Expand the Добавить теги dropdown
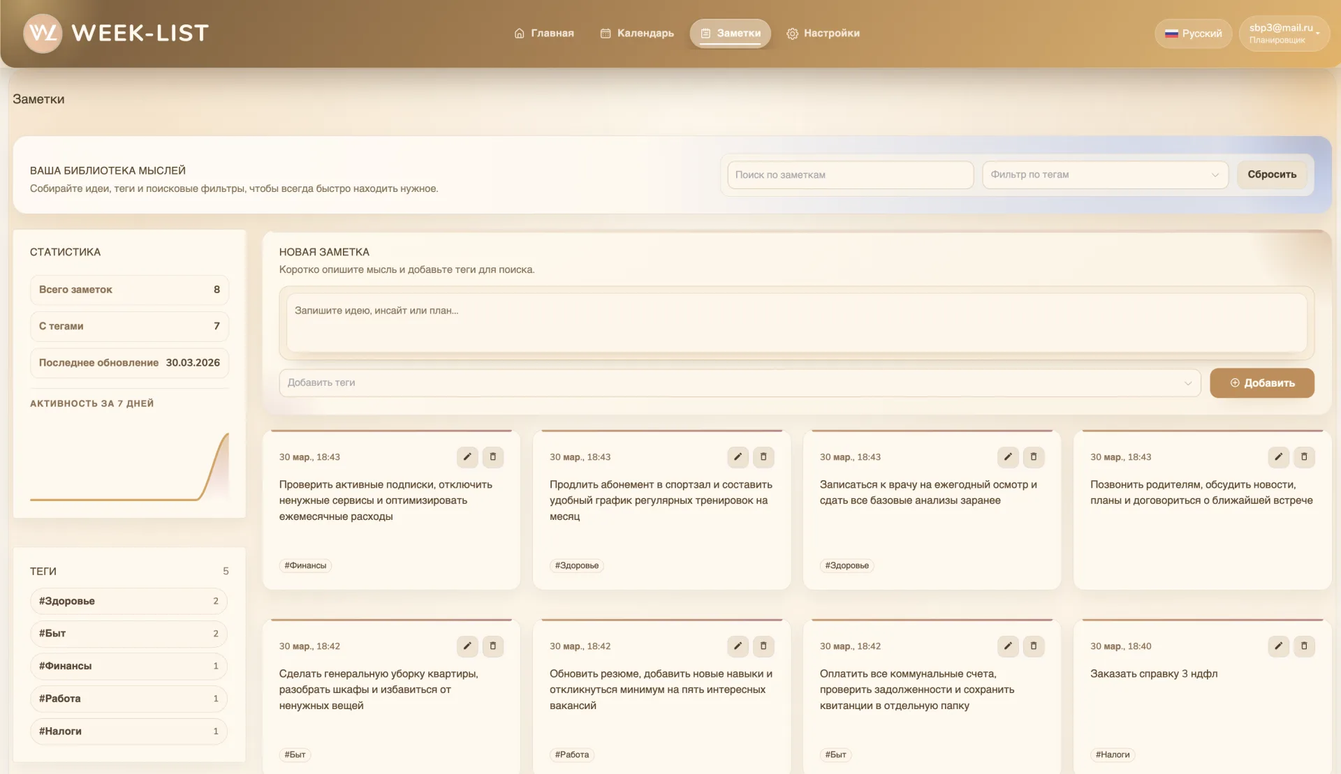The image size is (1341, 774). [x=740, y=383]
